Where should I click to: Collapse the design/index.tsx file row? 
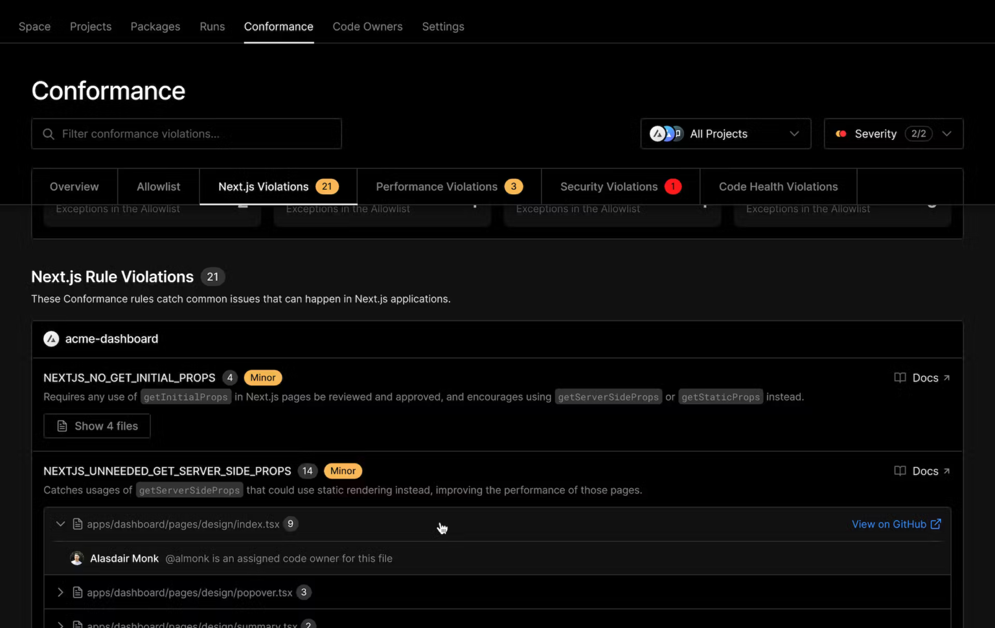60,524
